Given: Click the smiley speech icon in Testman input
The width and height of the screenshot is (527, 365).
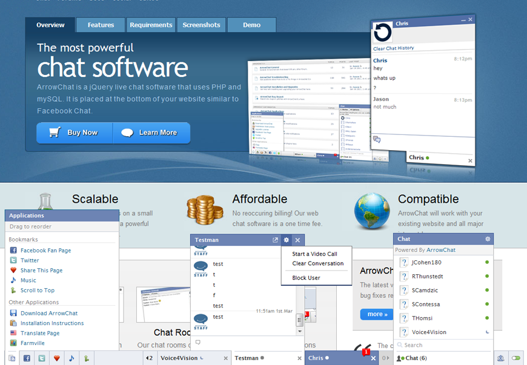Looking at the screenshot, I should click(x=198, y=342).
